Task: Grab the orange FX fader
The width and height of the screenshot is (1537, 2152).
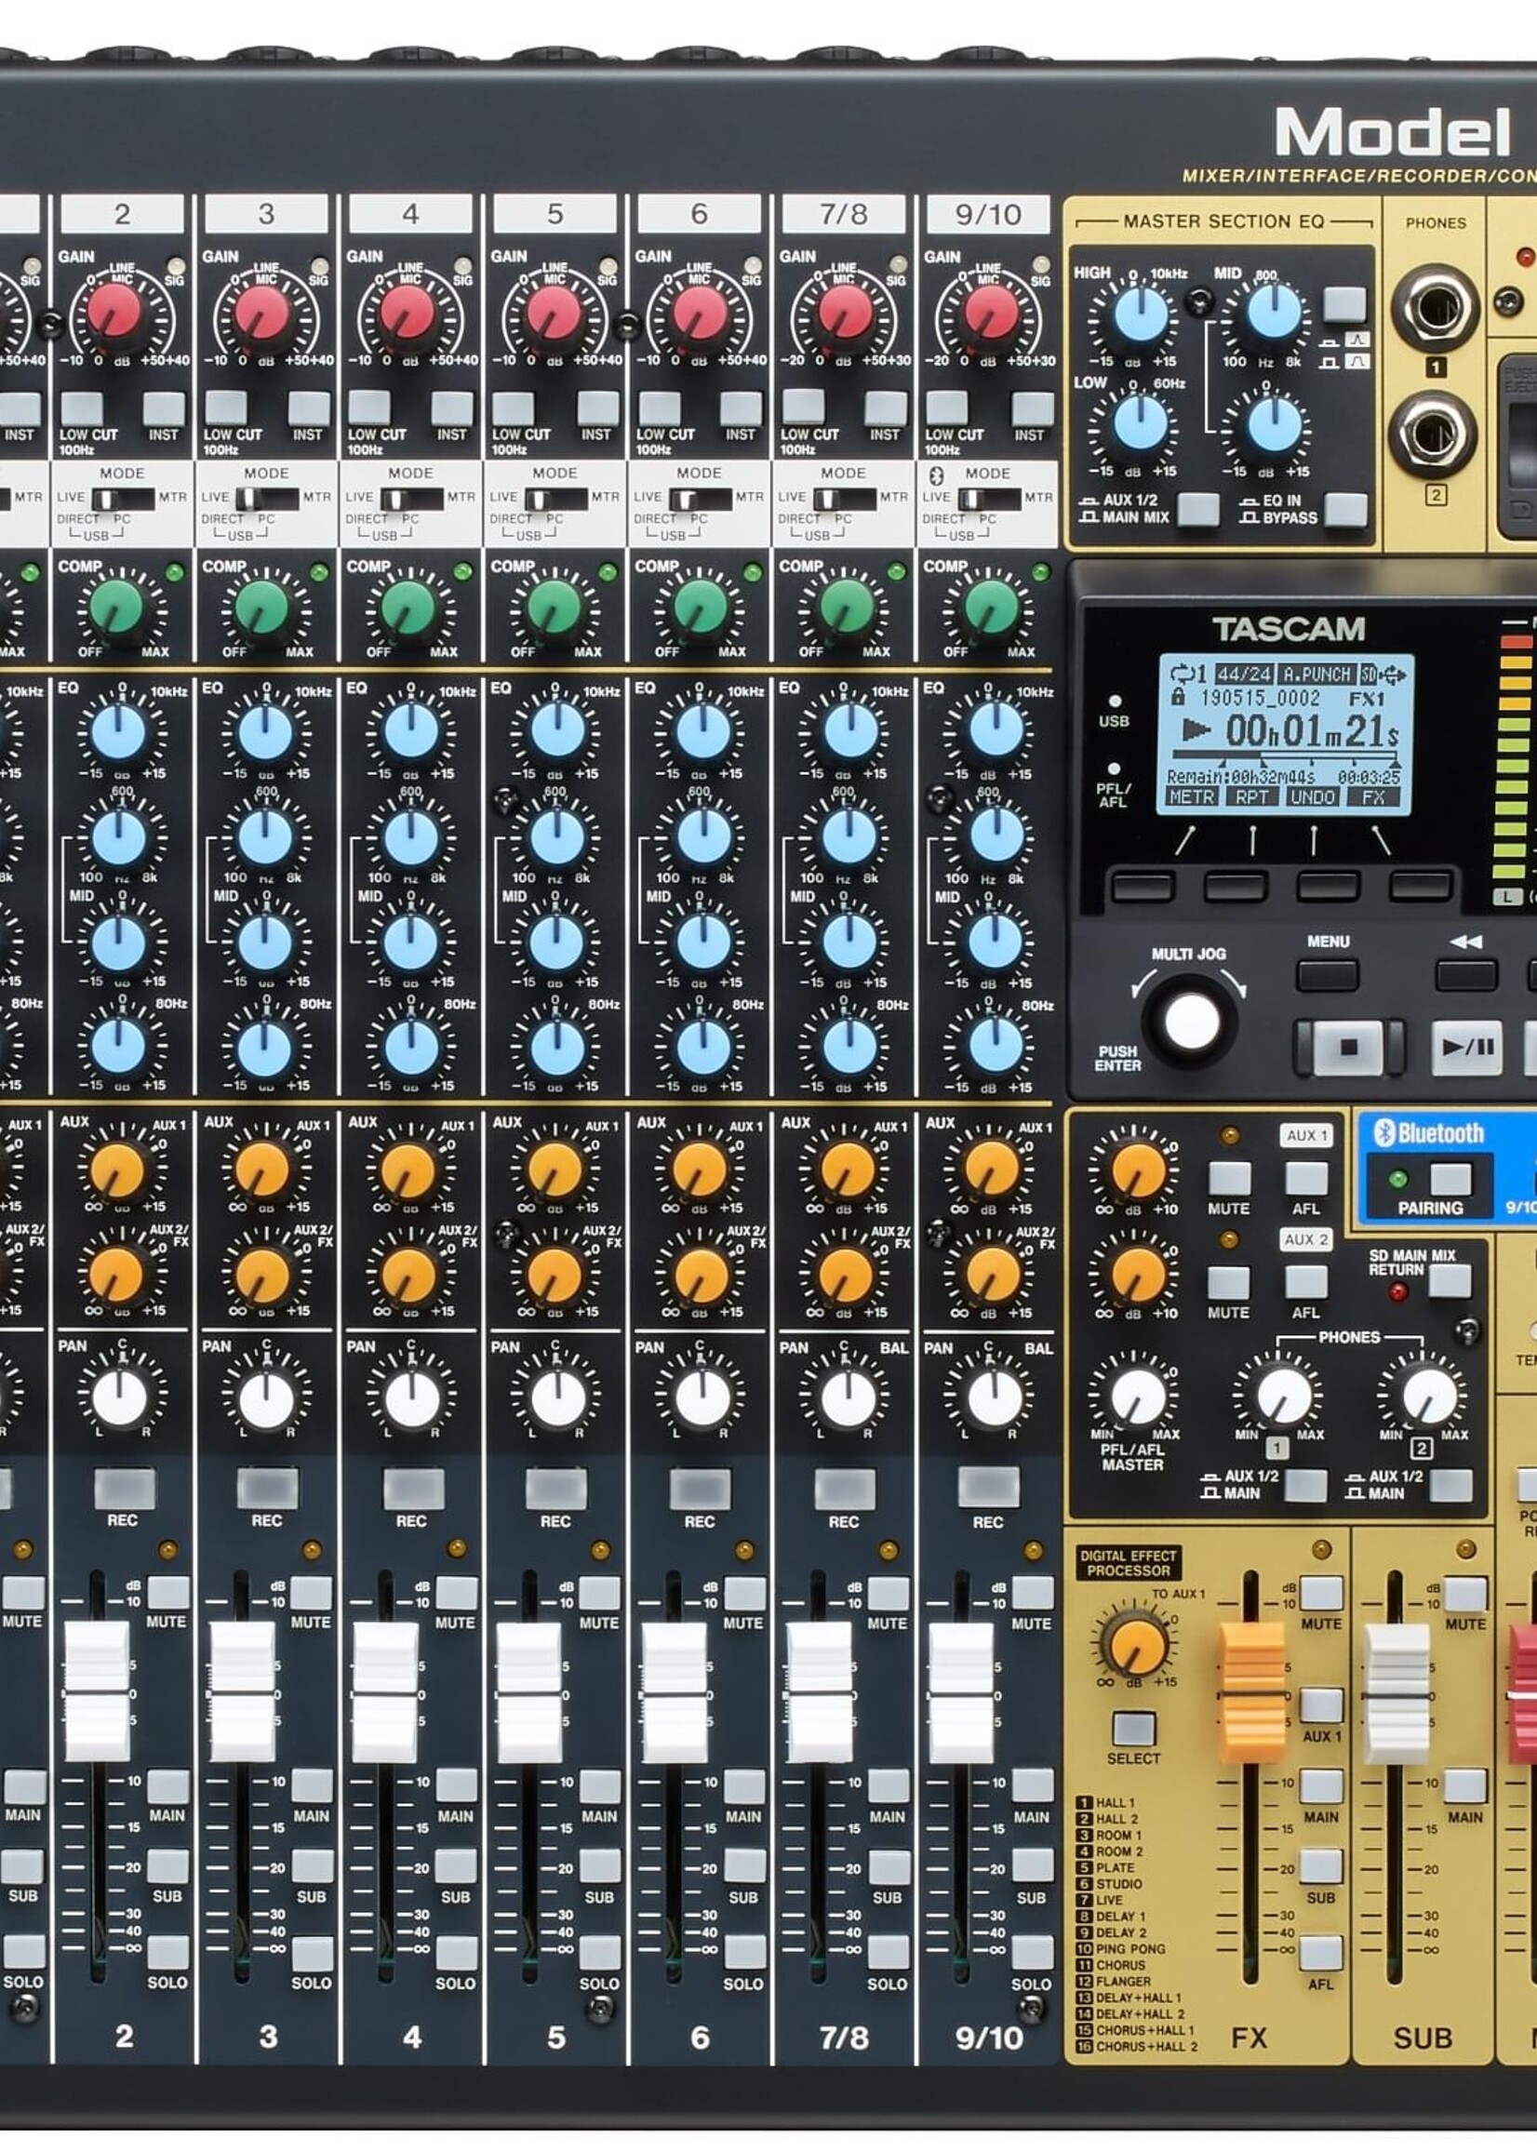Action: click(x=1250, y=1691)
